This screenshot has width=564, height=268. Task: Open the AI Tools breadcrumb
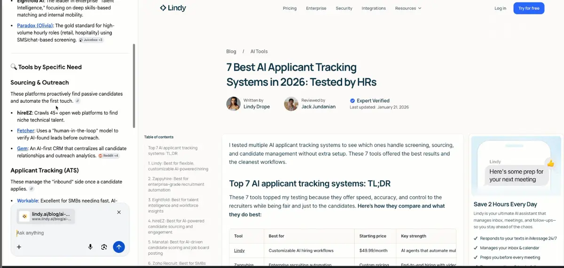259,51
